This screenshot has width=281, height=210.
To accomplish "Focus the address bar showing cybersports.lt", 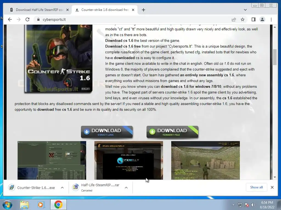I will [133, 19].
